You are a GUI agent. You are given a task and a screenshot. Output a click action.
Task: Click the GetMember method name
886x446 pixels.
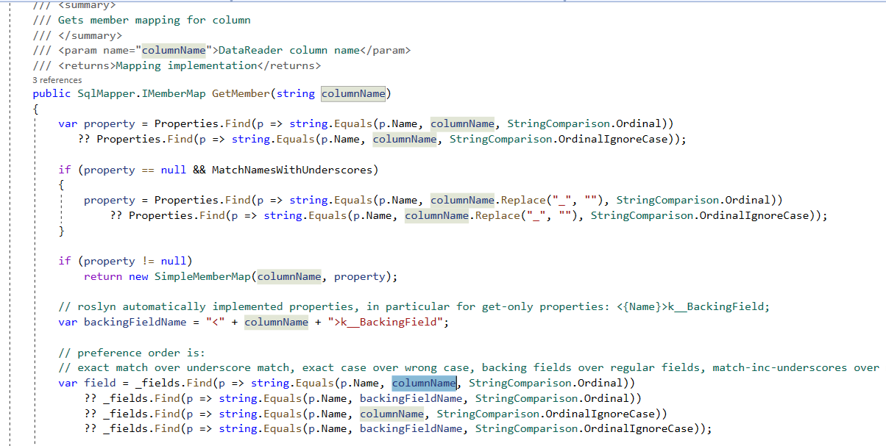pyautogui.click(x=241, y=93)
